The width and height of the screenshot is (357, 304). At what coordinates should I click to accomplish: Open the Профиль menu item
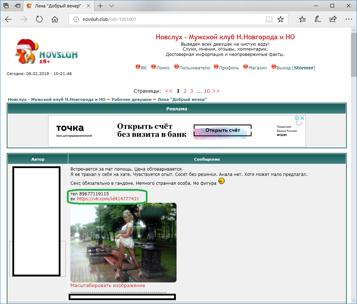[x=229, y=68]
